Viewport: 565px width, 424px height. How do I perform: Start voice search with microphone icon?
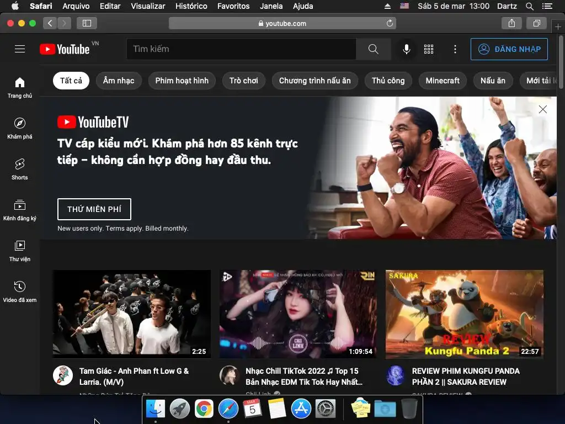click(407, 49)
